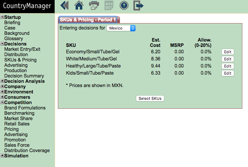Click the 8.36 estimated cost value
The width and height of the screenshot is (248, 167).
[x=156, y=59]
